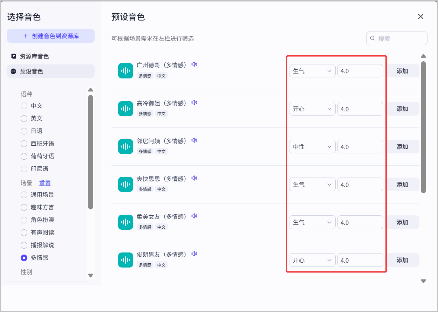This screenshot has height=312, width=438.
Task: Play audio preview for 广州德哥 voice
Action: tap(194, 64)
